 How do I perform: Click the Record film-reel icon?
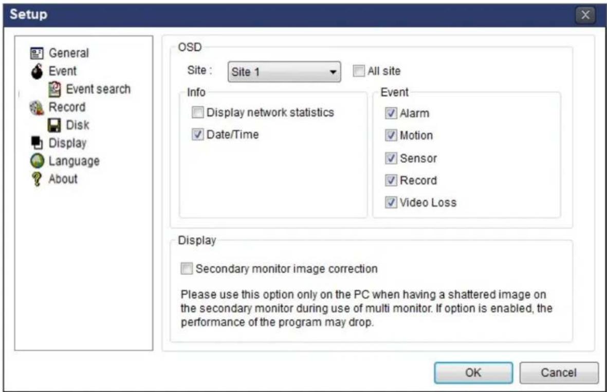point(37,107)
